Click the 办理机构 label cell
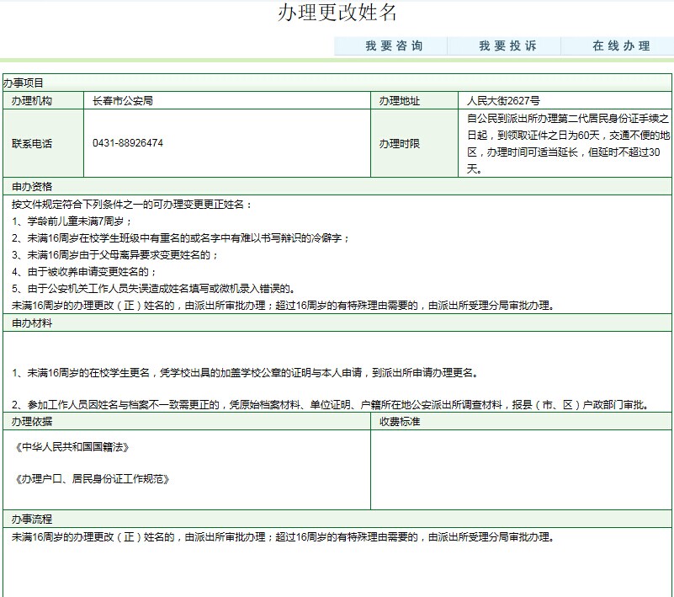 click(44, 101)
